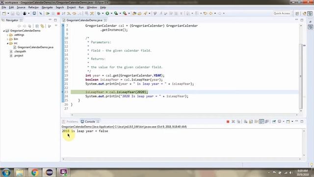
Task: Click the Save All toolbar icon
Action: coord(18,13)
